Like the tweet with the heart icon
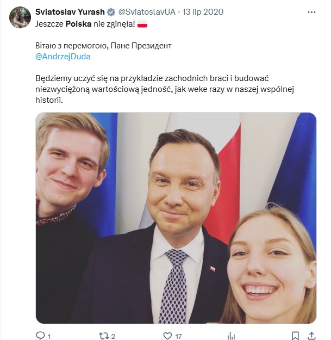This screenshot has width=331, height=340. coord(167,336)
